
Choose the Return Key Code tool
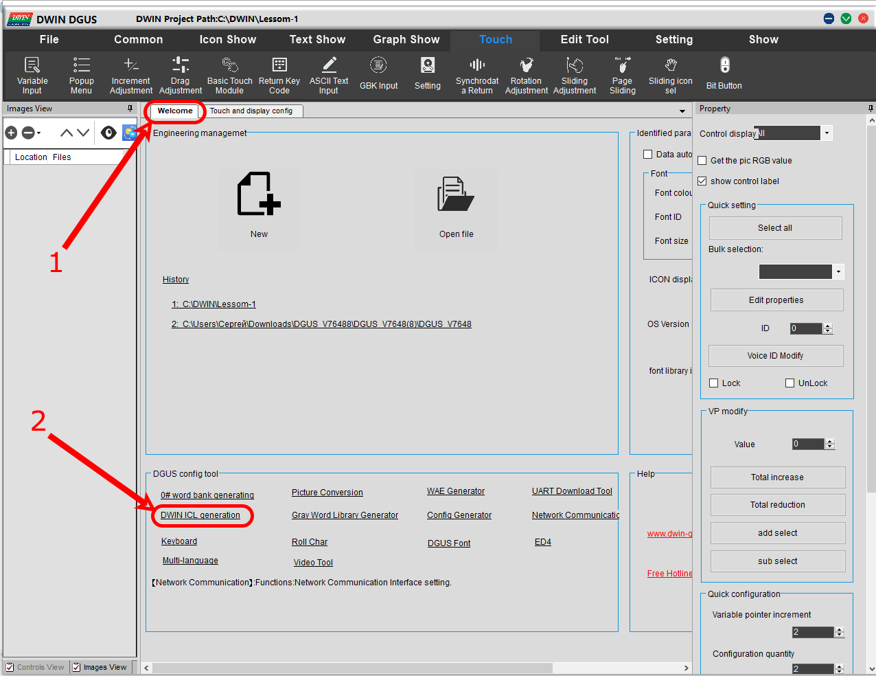[x=279, y=75]
